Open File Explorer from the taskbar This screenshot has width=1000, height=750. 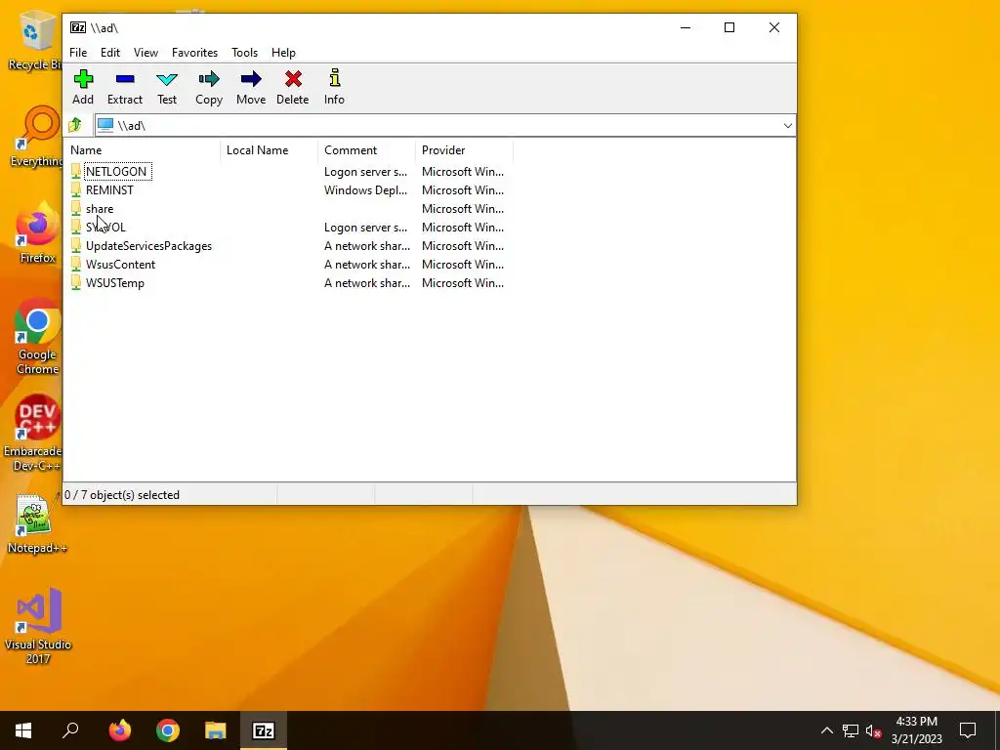point(216,730)
